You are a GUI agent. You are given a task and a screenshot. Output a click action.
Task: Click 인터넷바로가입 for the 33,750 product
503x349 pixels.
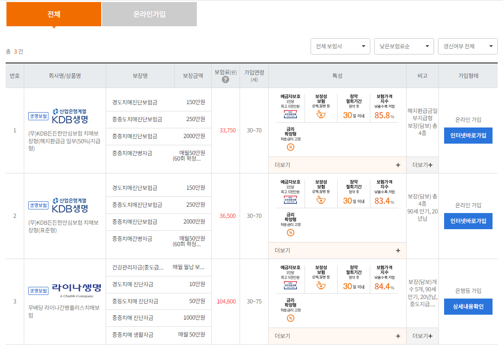click(x=468, y=136)
